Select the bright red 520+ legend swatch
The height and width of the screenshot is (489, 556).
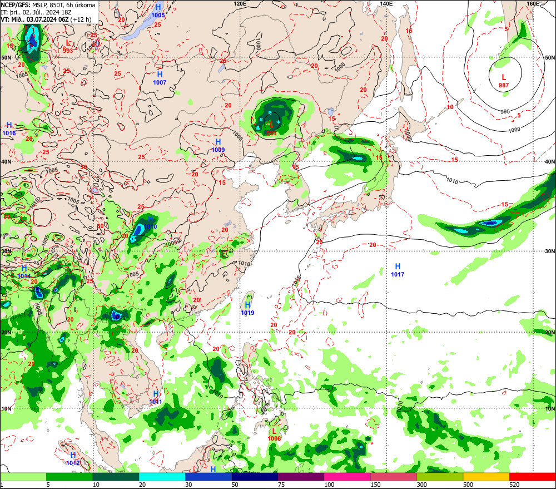533,477
